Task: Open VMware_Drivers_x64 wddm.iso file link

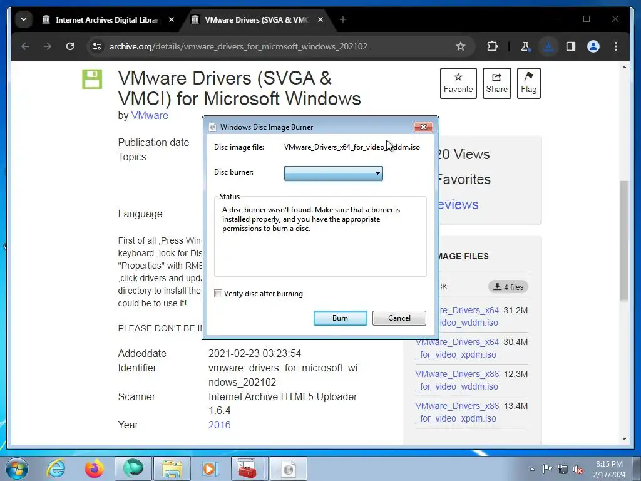Action: pyautogui.click(x=469, y=316)
